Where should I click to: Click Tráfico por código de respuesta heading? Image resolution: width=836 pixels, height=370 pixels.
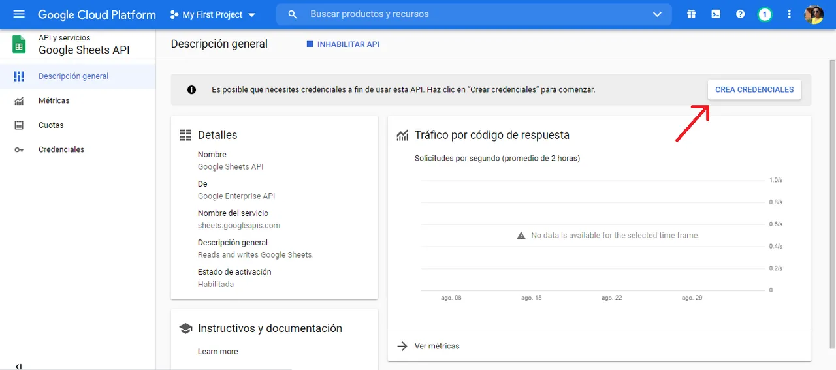[x=492, y=135]
